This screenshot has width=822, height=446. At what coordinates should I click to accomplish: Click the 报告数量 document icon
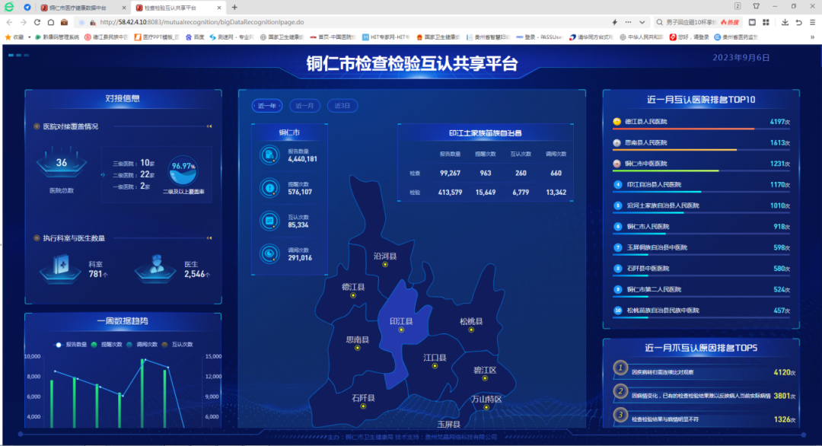(x=269, y=155)
